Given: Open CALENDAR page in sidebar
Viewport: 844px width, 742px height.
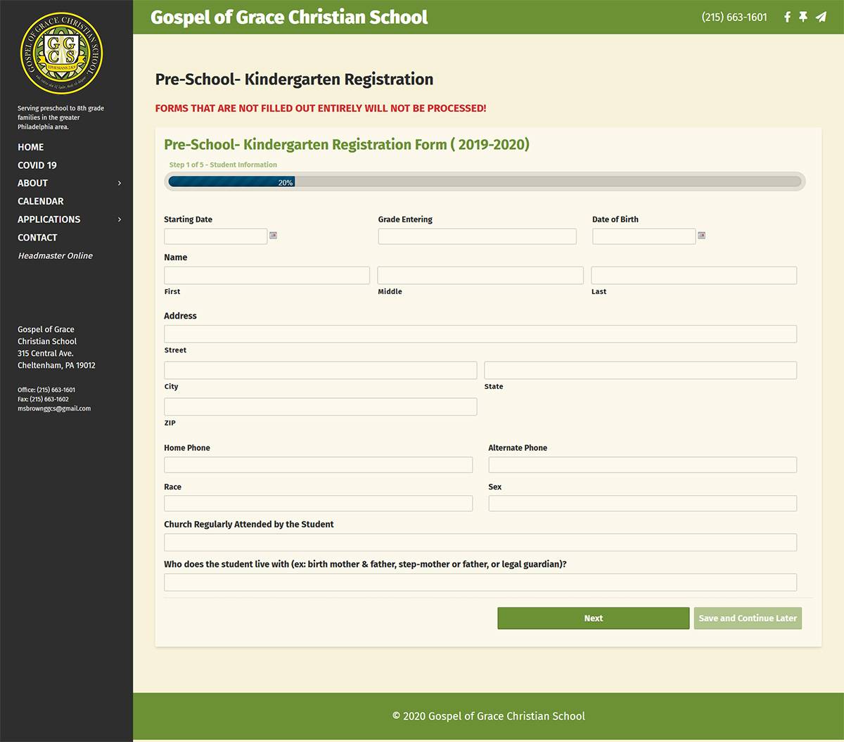Looking at the screenshot, I should coord(41,201).
